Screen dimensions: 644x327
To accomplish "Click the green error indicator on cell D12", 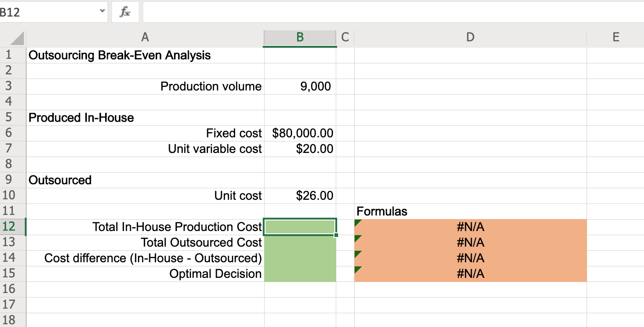I will tap(358, 221).
